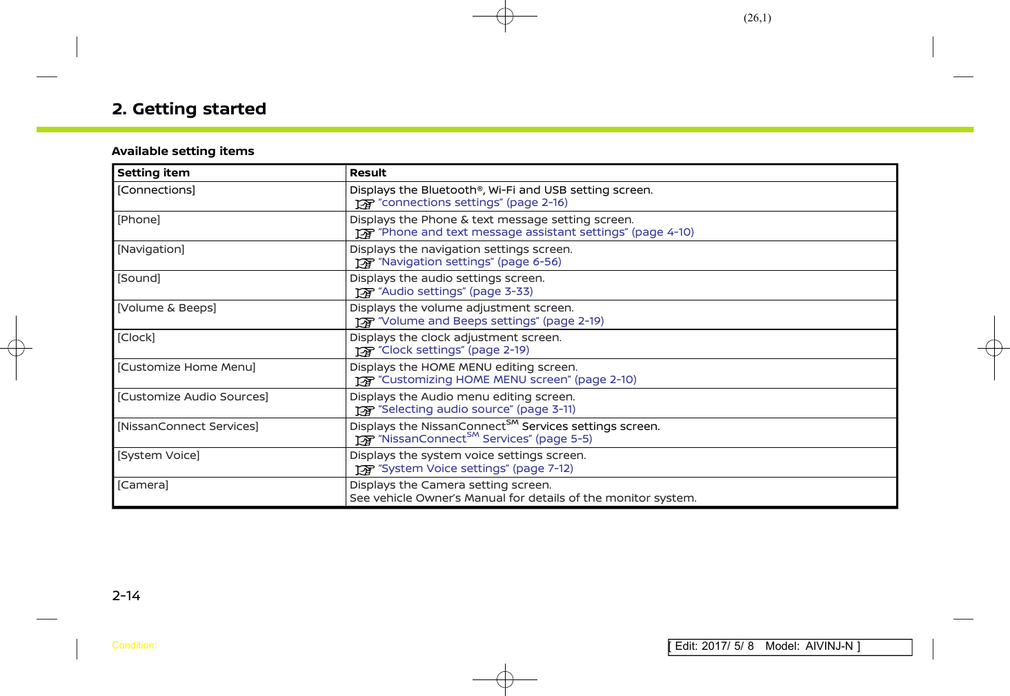Click the pointing-hand icon beside NissanConnect Services (page 5-5) reference
The height and width of the screenshot is (696, 1010).
[364, 440]
